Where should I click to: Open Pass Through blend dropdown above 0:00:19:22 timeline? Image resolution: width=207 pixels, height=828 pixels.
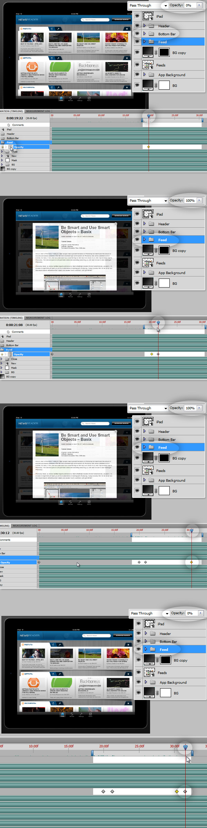pyautogui.click(x=166, y=6)
